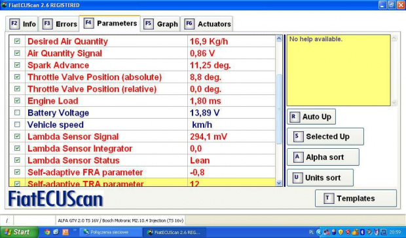Click the PL language indicator
Image resolution: width=406 pixels, height=238 pixels.
[312, 232]
